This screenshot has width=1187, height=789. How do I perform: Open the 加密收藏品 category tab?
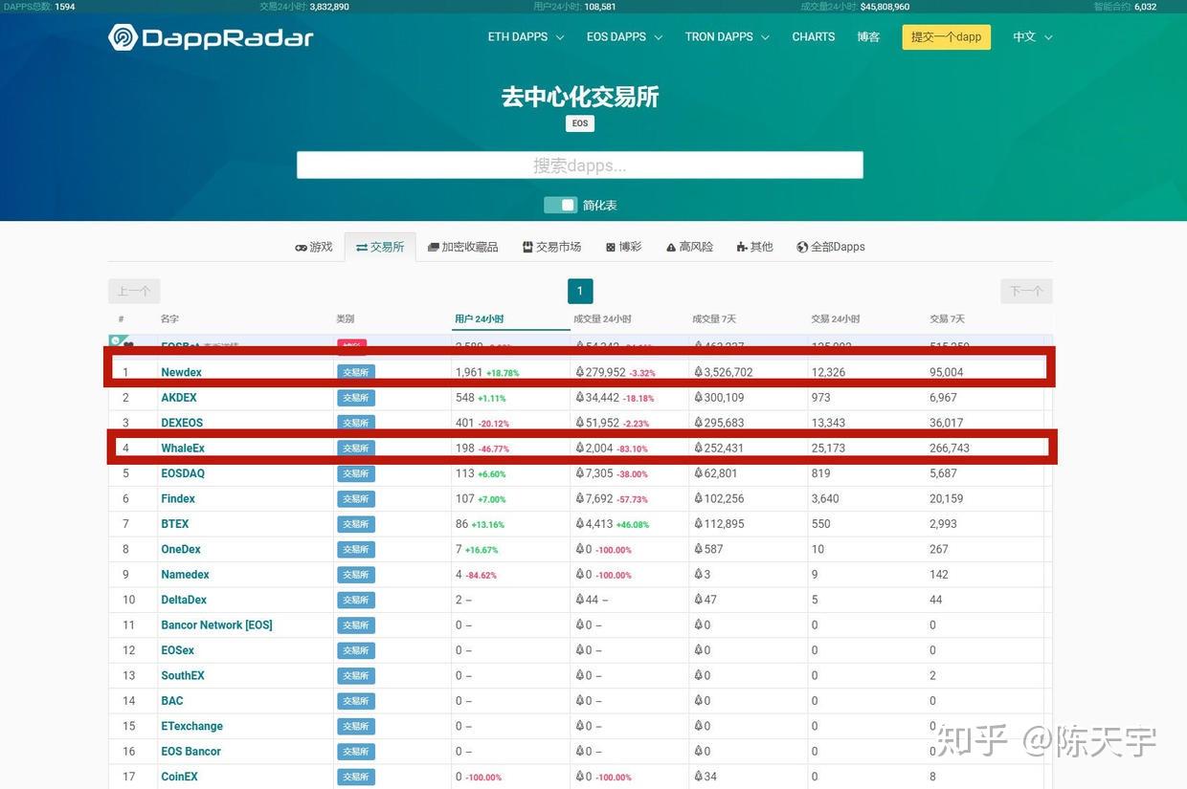(463, 247)
